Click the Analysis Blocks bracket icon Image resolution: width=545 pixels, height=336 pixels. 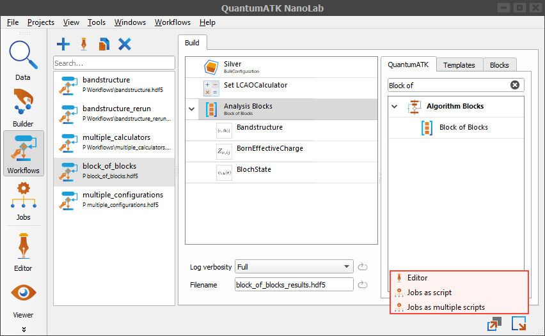[x=211, y=109]
